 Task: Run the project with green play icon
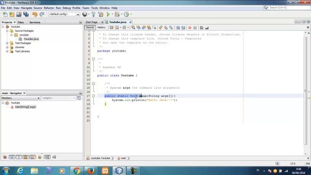tap(108, 14)
